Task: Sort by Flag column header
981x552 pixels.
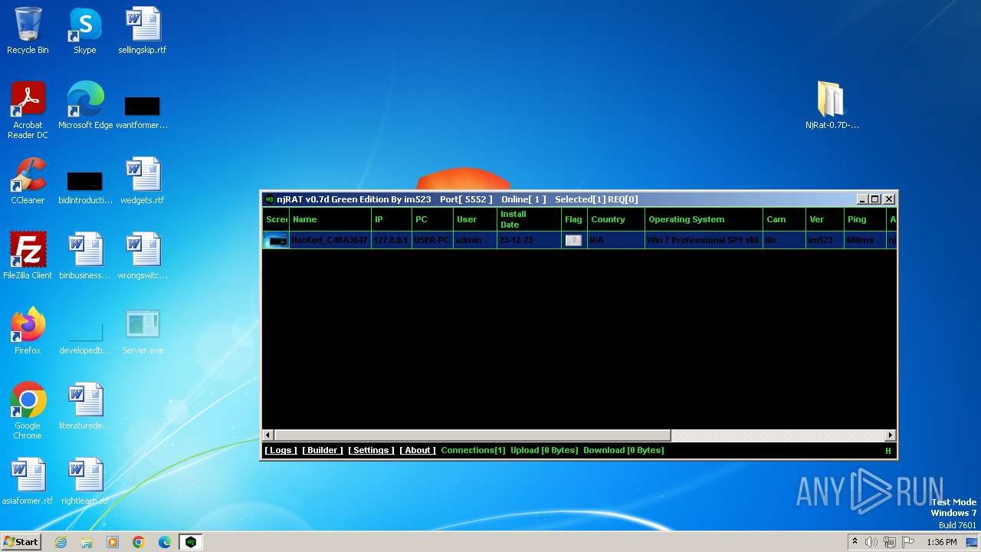Action: [x=575, y=219]
